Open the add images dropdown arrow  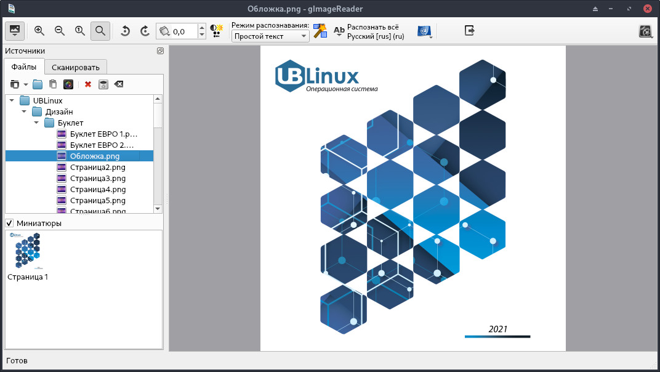26,84
